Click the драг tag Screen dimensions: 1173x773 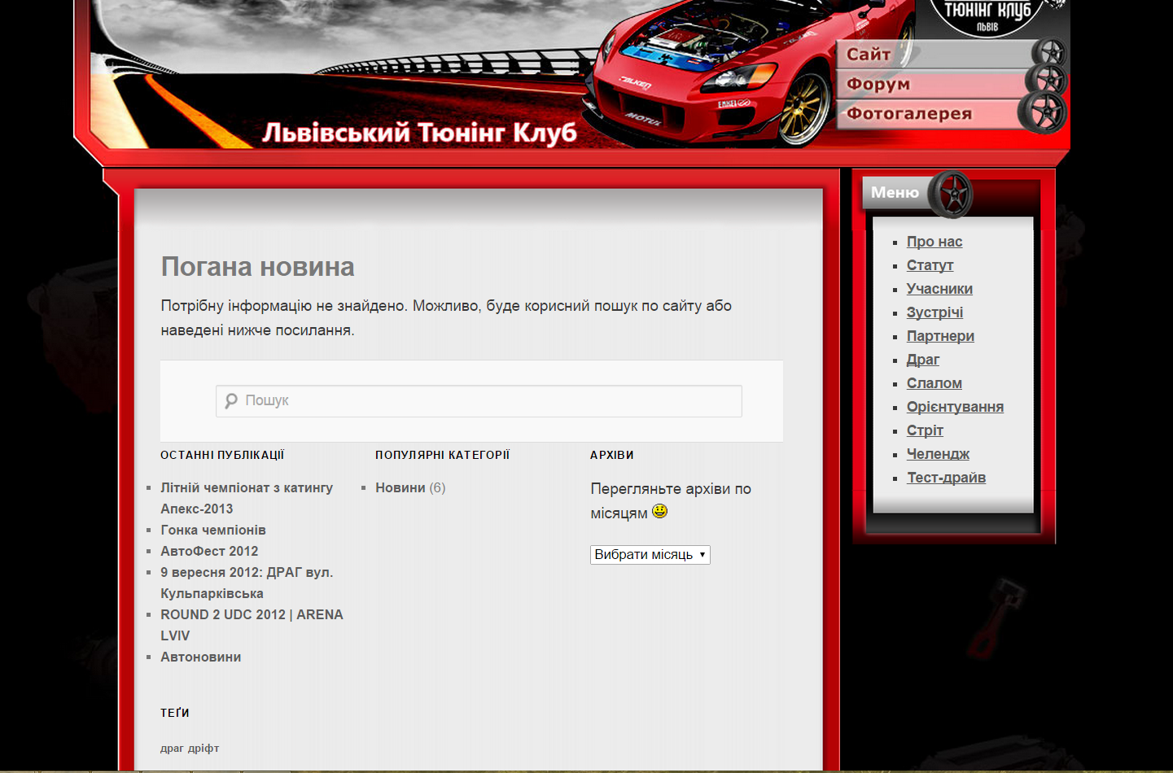tap(172, 749)
